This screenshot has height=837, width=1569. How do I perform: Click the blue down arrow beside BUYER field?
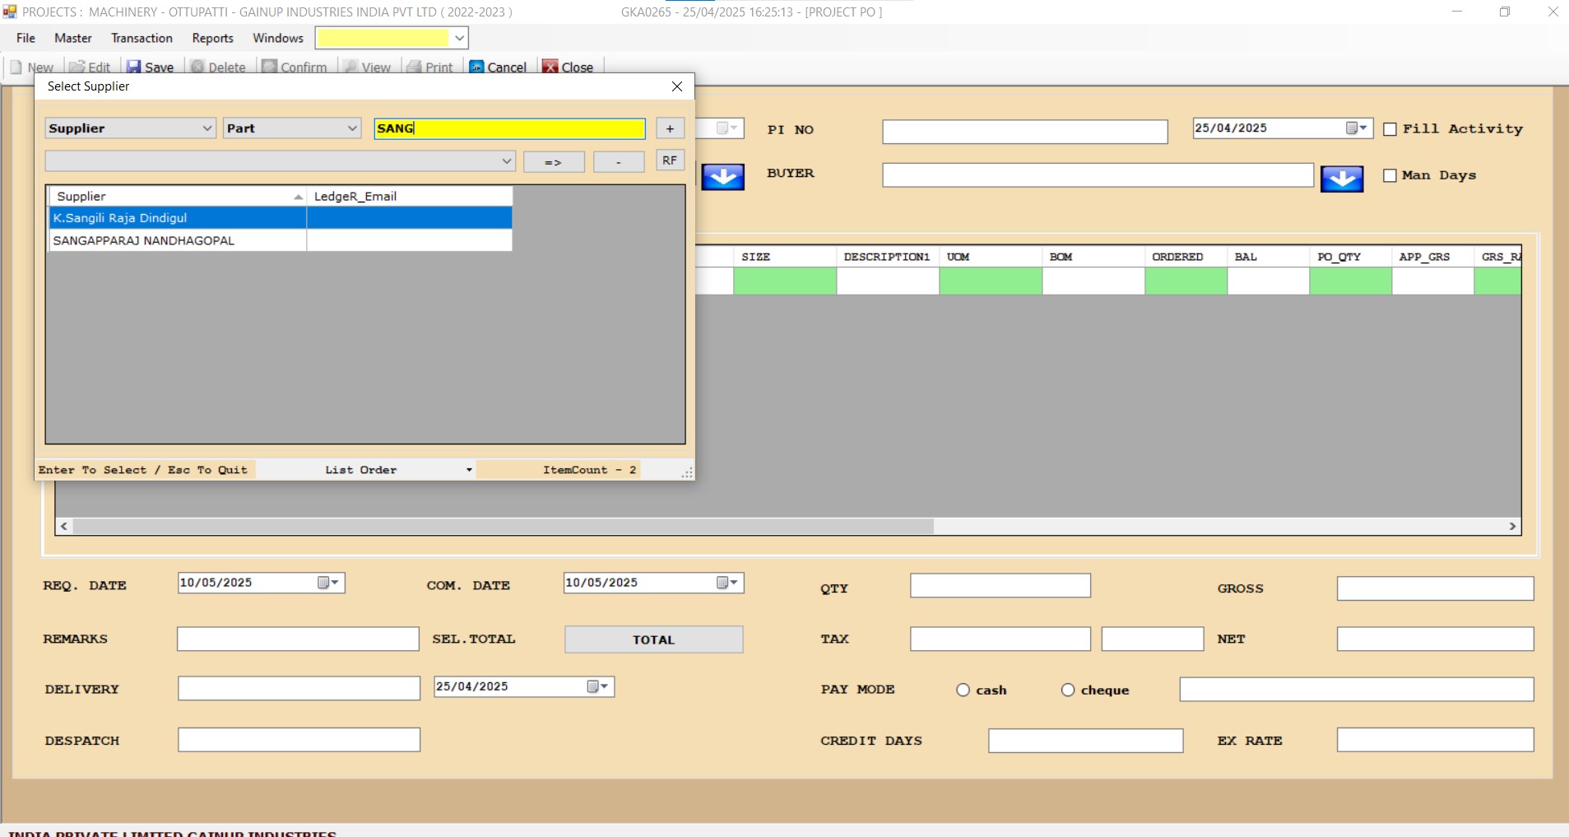click(x=1341, y=179)
